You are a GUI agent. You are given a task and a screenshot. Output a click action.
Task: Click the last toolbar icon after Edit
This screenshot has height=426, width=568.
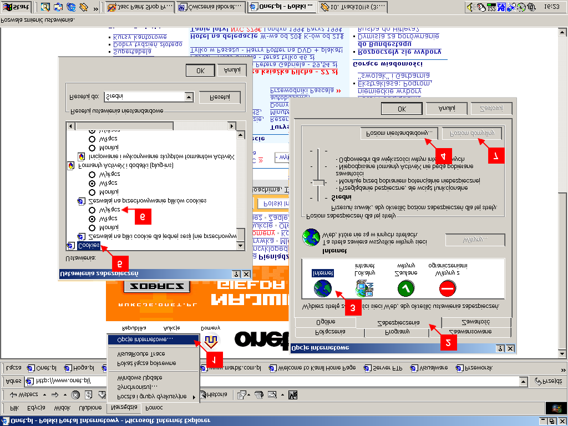coord(293,395)
